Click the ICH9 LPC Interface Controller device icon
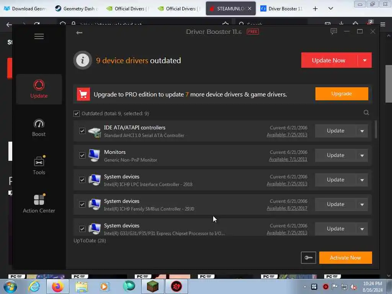Viewport: 392px width, 294px height. click(x=95, y=180)
